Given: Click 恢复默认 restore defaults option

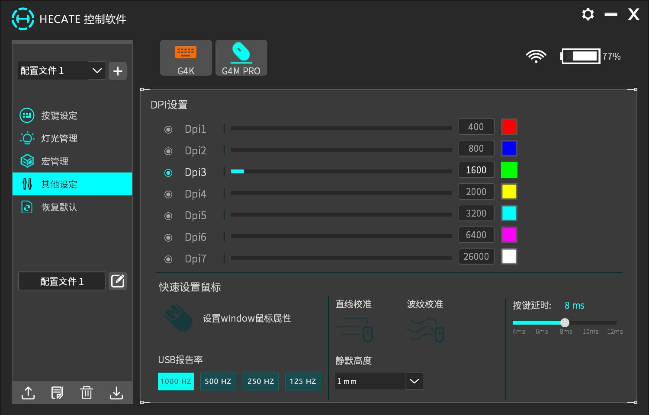Looking at the screenshot, I should click(59, 207).
